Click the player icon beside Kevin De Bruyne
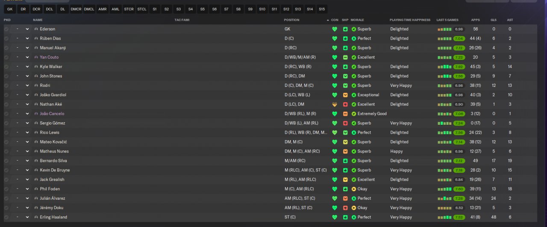This screenshot has width=547, height=227. tap(36, 170)
